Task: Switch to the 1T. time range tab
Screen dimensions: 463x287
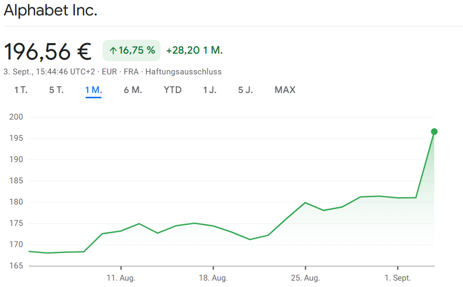Action: [21, 90]
